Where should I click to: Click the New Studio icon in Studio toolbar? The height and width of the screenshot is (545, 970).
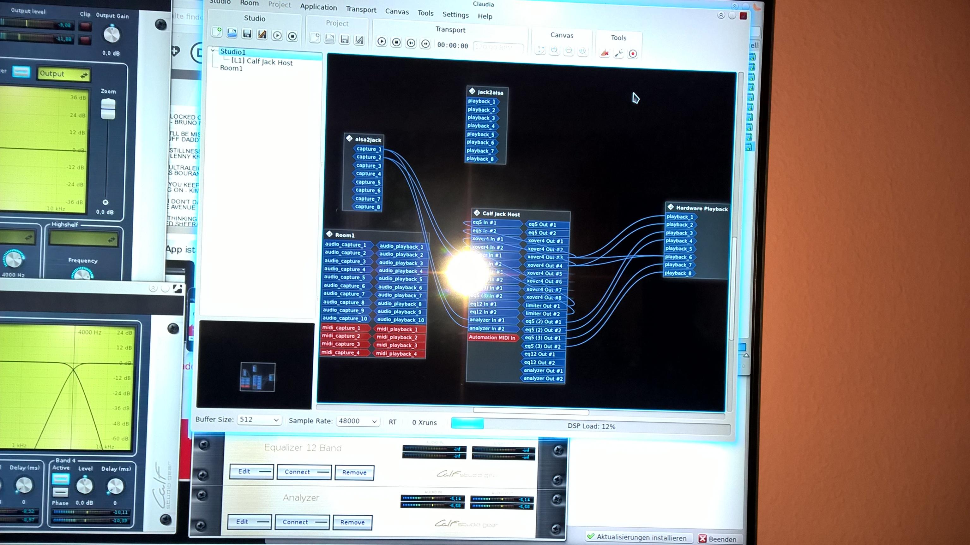(216, 32)
